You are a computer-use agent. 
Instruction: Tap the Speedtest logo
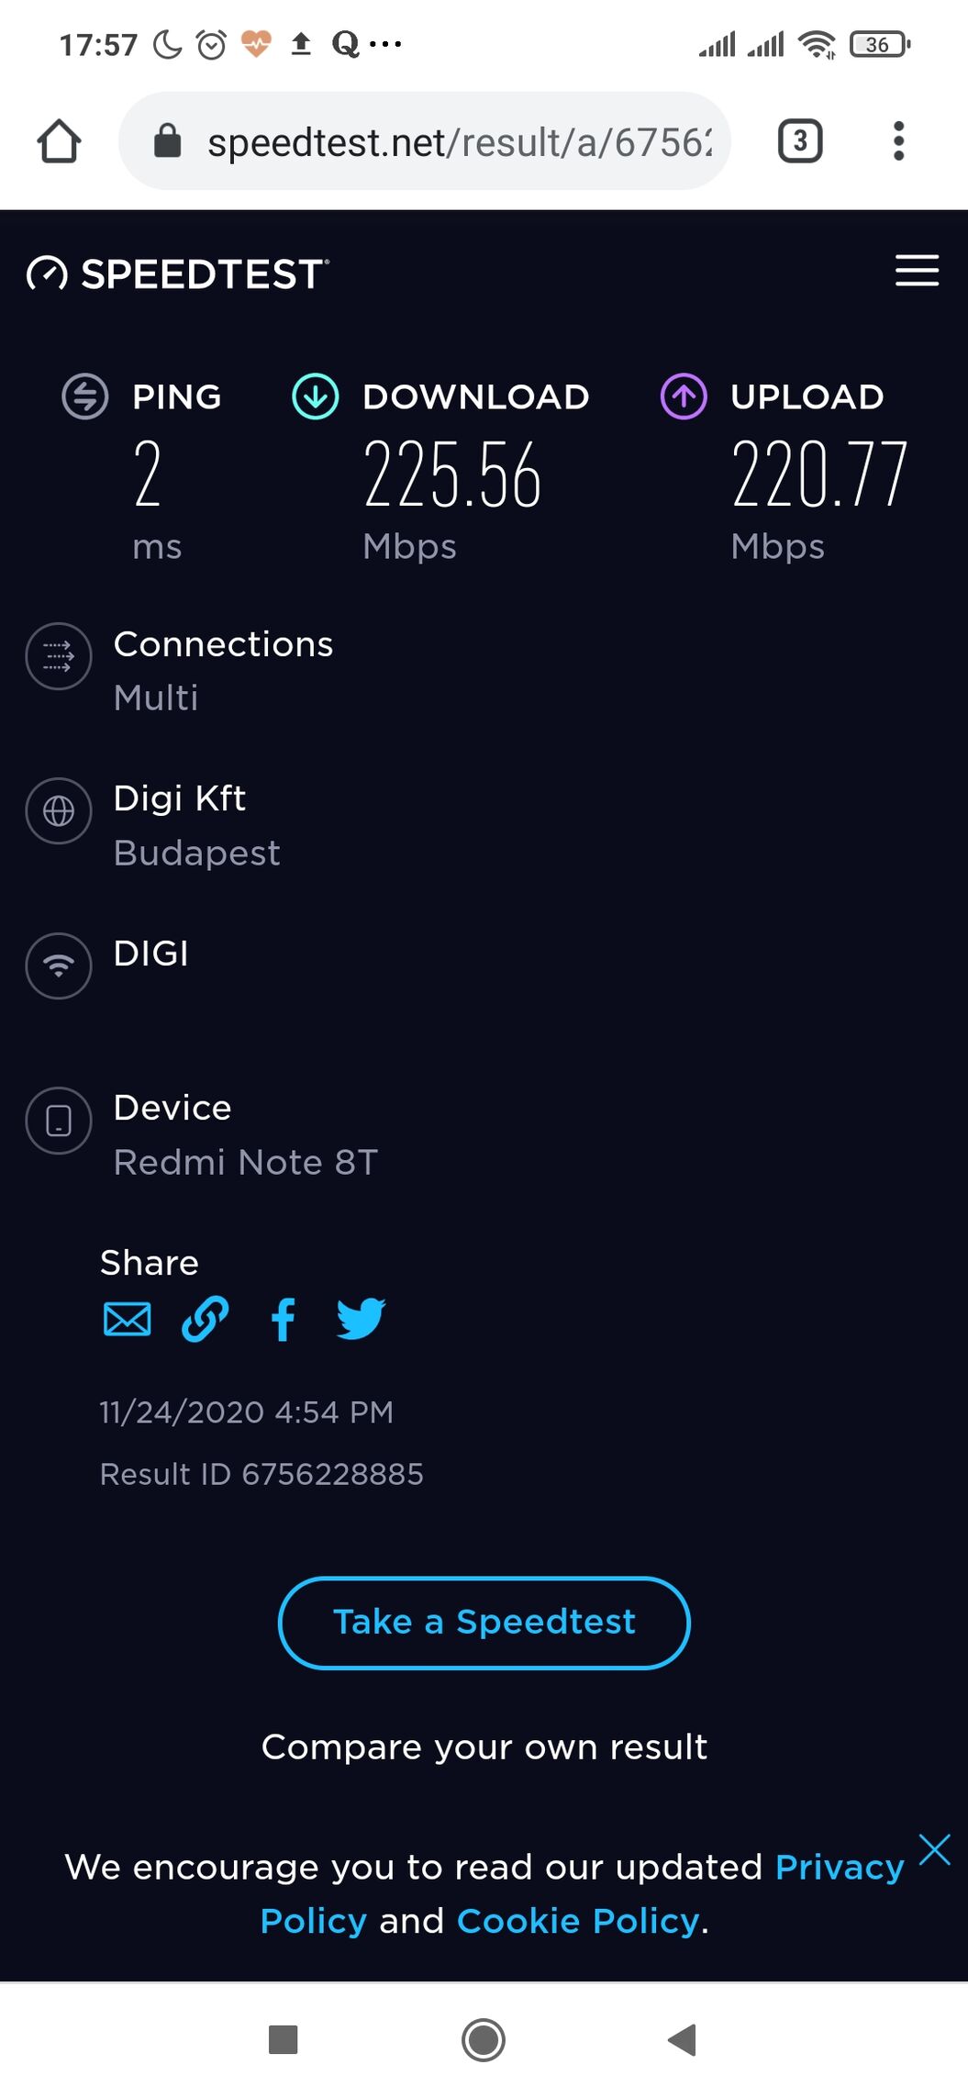[x=178, y=273]
